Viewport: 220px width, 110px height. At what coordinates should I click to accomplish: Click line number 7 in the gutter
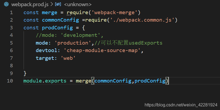tap(11, 58)
